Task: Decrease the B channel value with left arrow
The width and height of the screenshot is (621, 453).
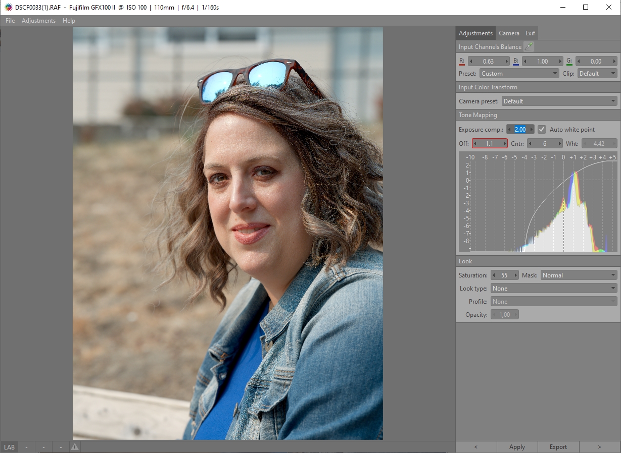Action: (525, 62)
